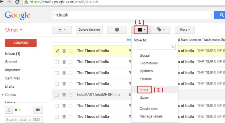225x123 pixels.
Task: Click the green padlock in address bar
Action: click(x=26, y=2)
